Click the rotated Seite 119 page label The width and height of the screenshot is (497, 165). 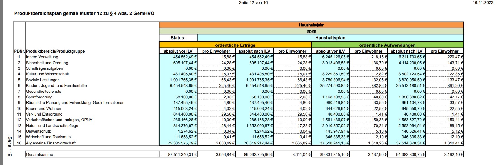pos(10,146)
